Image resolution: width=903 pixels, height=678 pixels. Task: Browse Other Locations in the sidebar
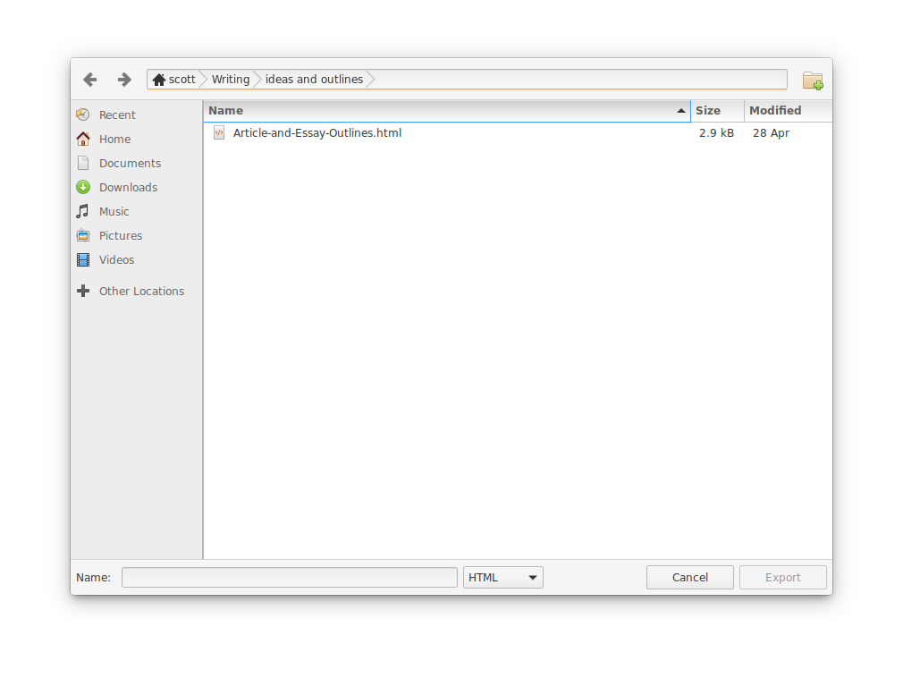[x=141, y=292]
